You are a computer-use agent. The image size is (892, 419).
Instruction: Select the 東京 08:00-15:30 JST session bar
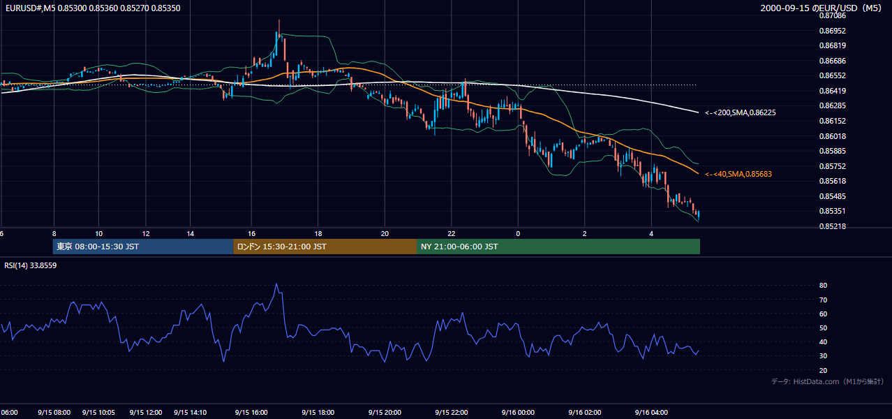pyautogui.click(x=143, y=247)
